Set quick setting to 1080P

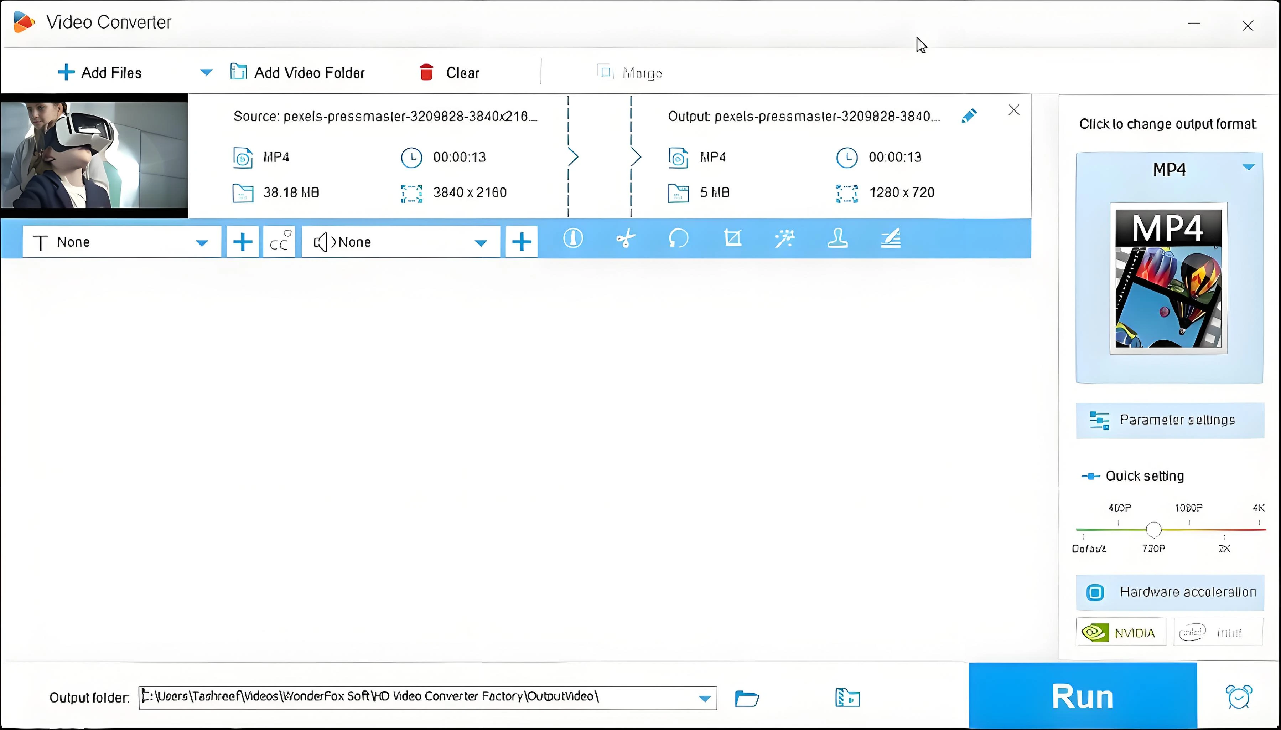coord(1189,508)
